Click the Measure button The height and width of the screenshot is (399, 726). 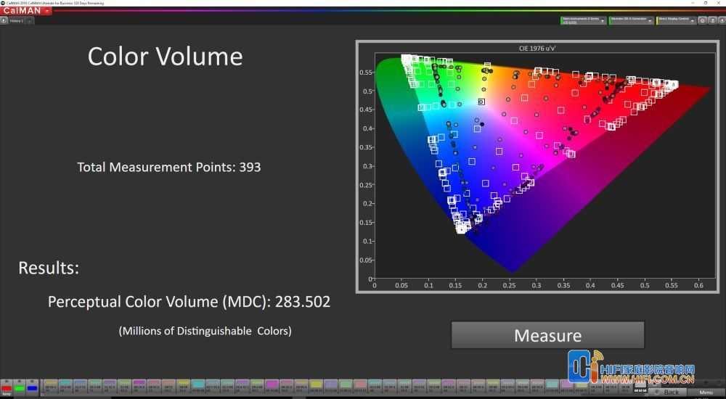pos(547,335)
